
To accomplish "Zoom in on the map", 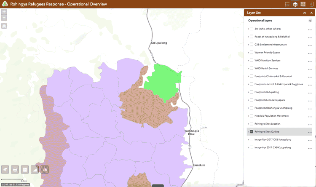I will tap(4, 12).
